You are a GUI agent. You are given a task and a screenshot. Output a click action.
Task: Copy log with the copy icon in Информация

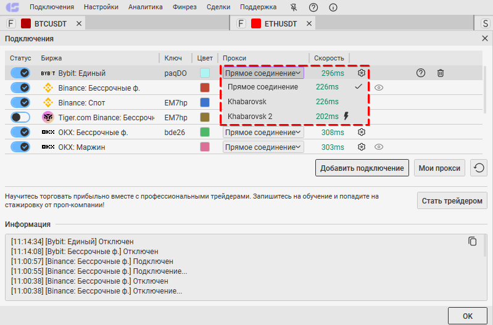coord(472,241)
